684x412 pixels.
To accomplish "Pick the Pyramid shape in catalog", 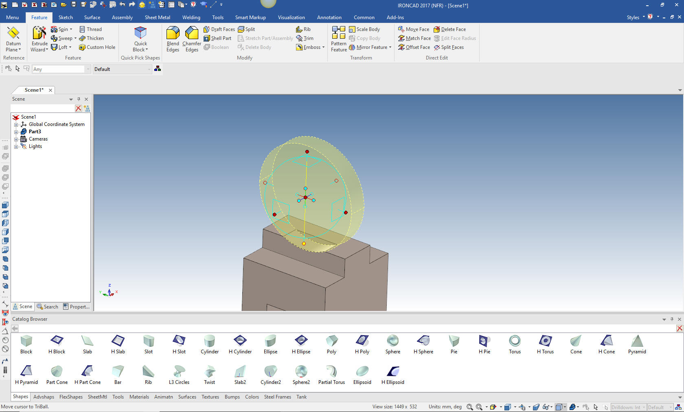I will [x=637, y=344].
